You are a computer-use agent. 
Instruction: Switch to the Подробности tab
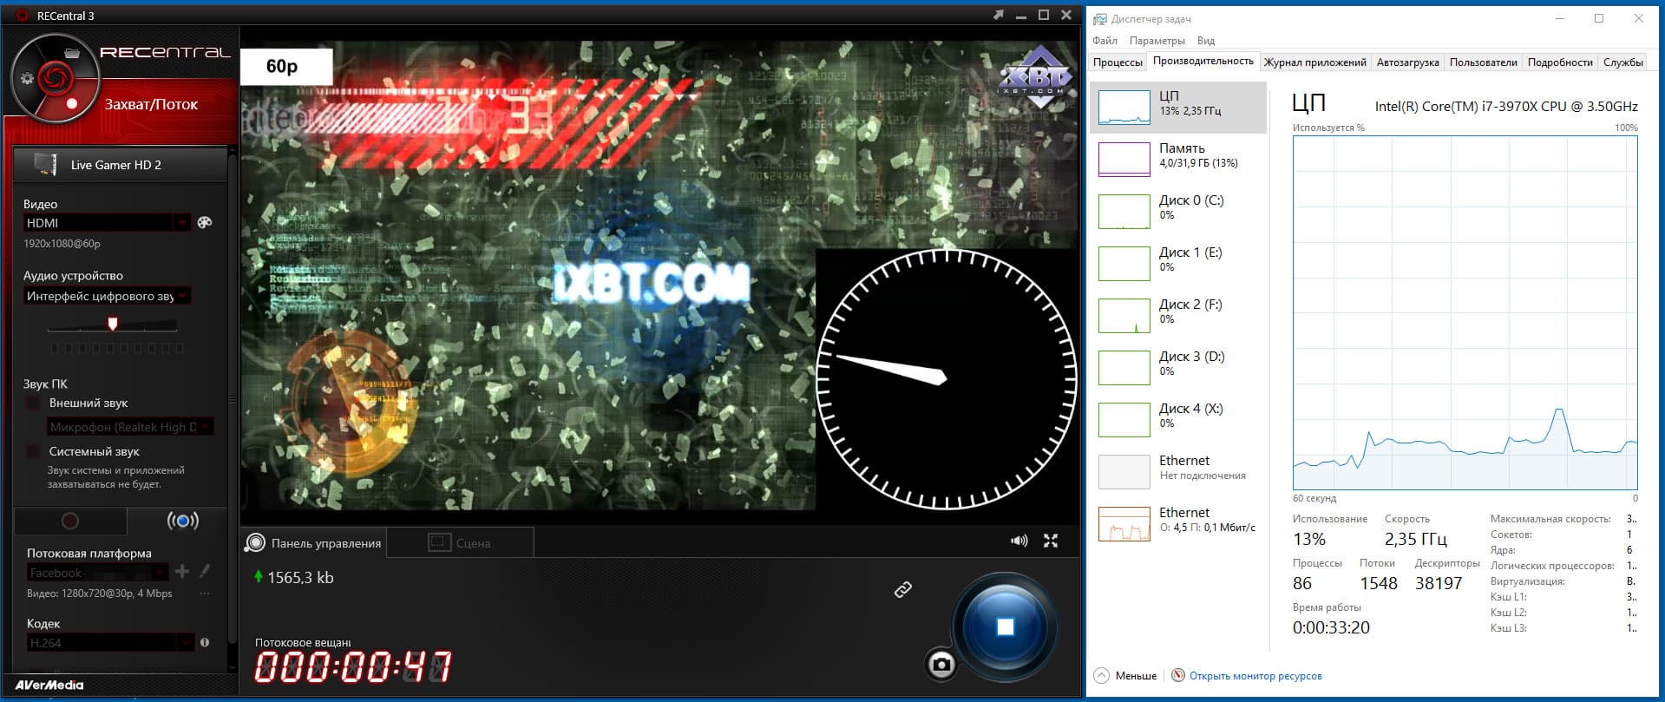(1560, 62)
